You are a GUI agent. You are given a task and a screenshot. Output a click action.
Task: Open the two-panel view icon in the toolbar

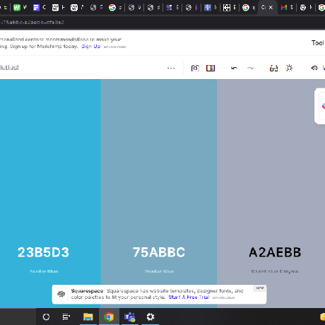(x=211, y=68)
